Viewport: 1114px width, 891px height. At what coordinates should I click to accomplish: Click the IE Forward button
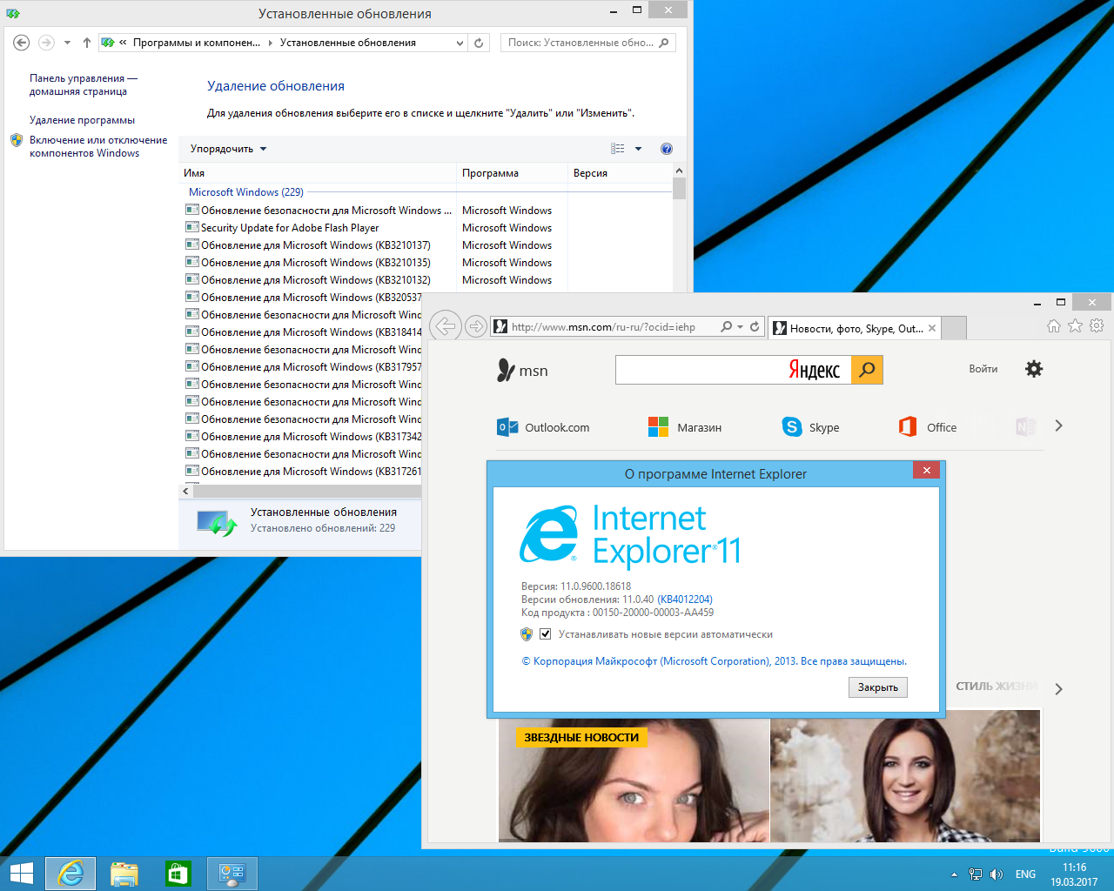click(475, 326)
